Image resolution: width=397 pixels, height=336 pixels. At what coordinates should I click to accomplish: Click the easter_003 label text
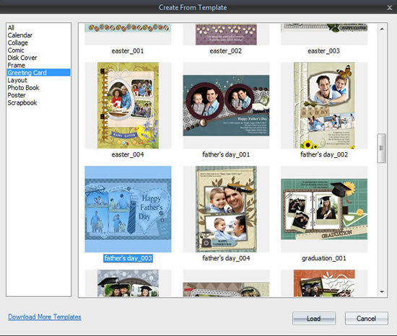[324, 51]
